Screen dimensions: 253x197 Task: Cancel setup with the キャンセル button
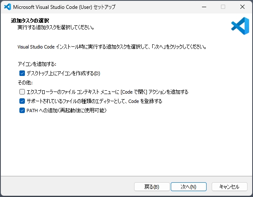click(x=229, y=186)
